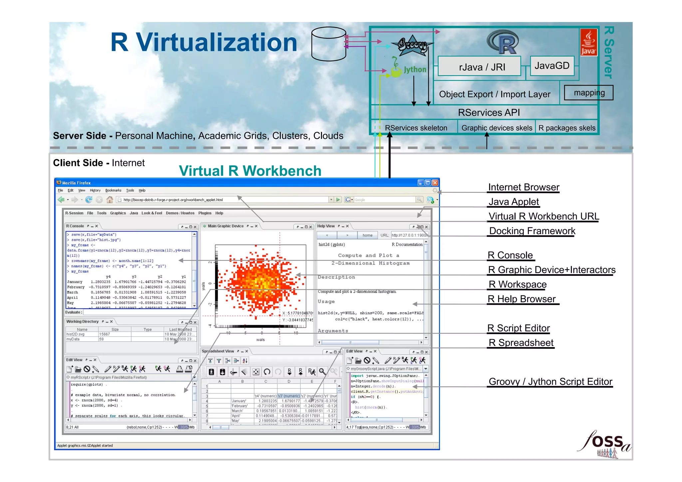Click new file icon in myGroovyScript Edit View
682x482 pixels.
click(350, 360)
